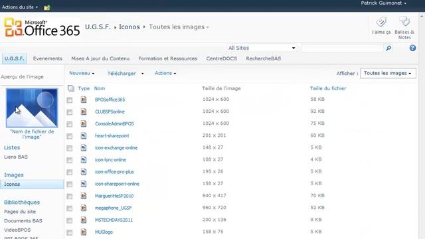Enable the MargueritteSP2010 row checkbox

(70, 197)
